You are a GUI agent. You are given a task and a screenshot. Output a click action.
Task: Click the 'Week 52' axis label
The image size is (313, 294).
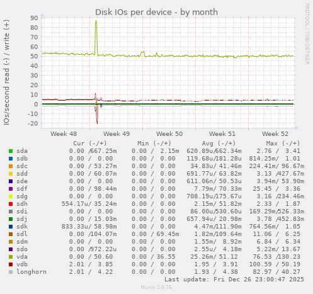(x=275, y=134)
